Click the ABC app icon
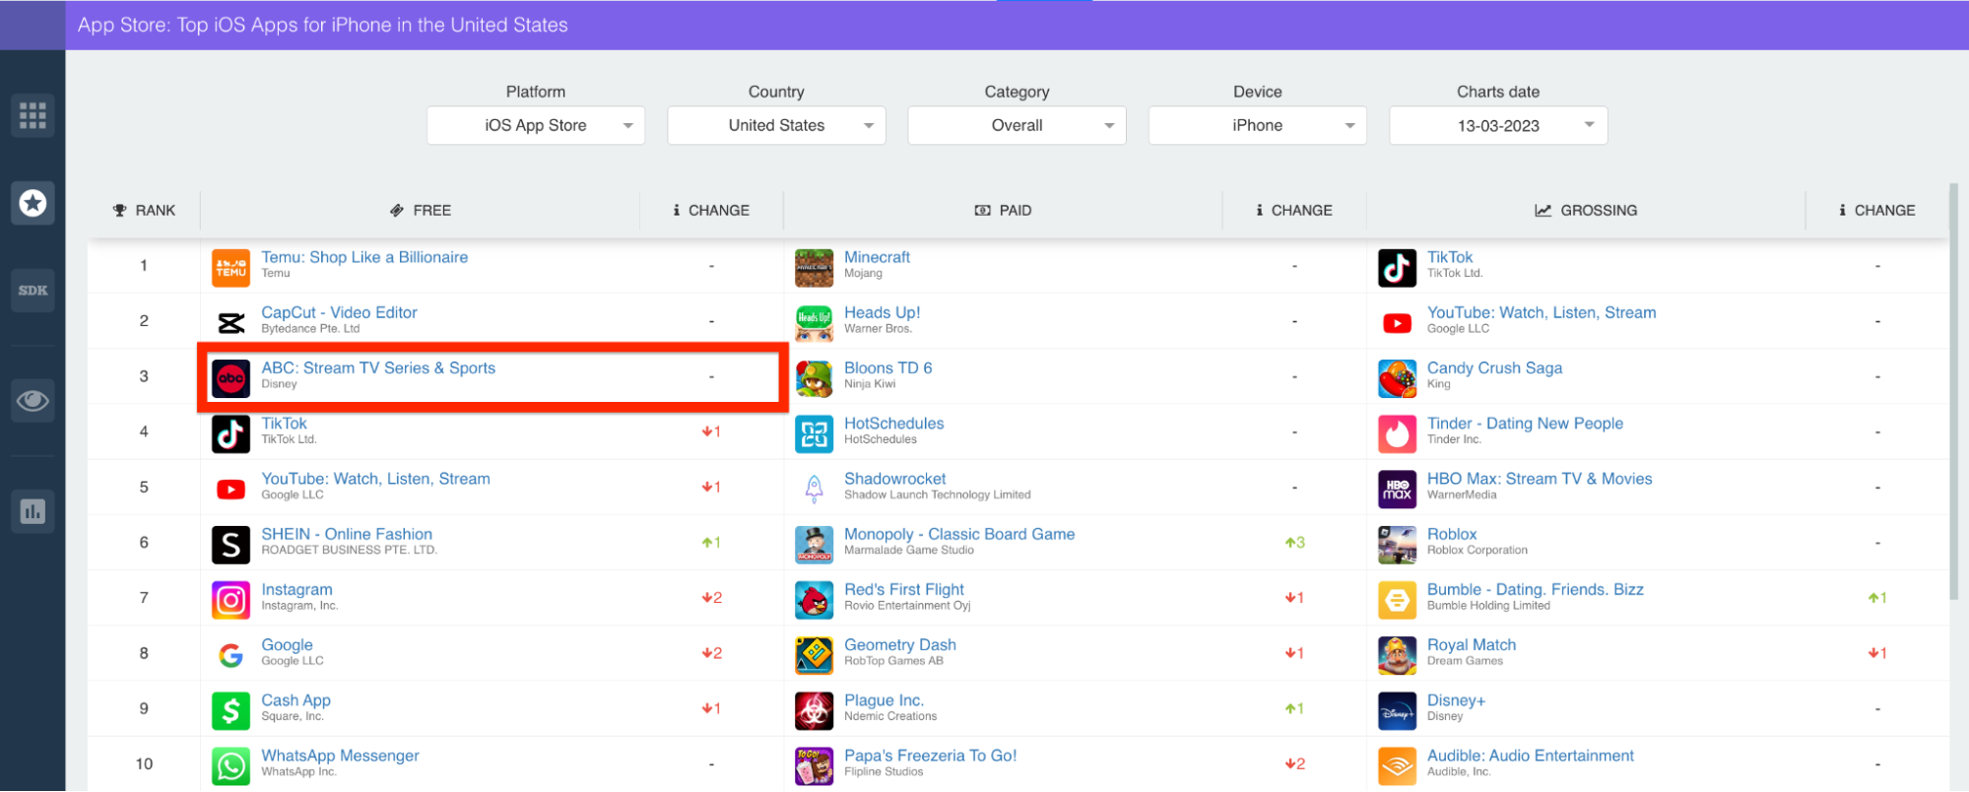1969x792 pixels. [x=230, y=378]
